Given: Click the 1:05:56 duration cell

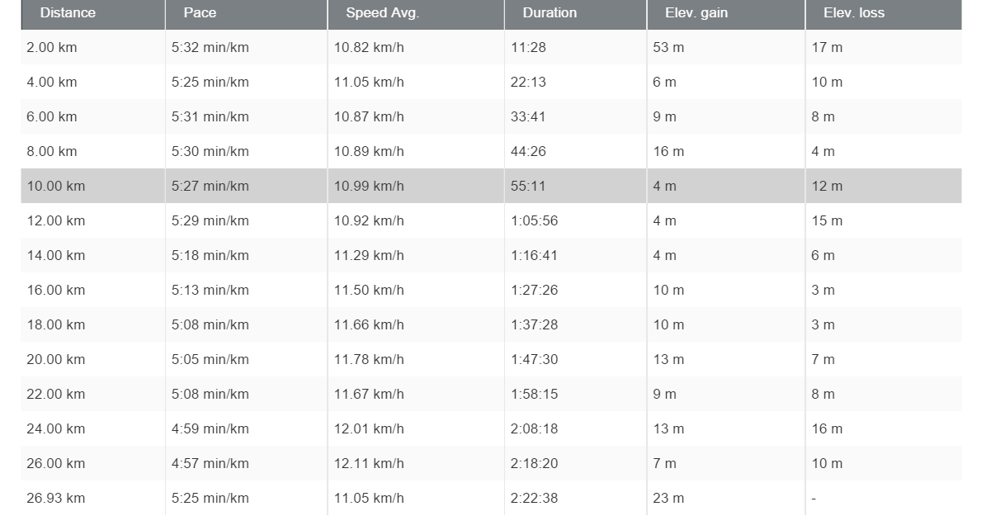Looking at the screenshot, I should 534,221.
